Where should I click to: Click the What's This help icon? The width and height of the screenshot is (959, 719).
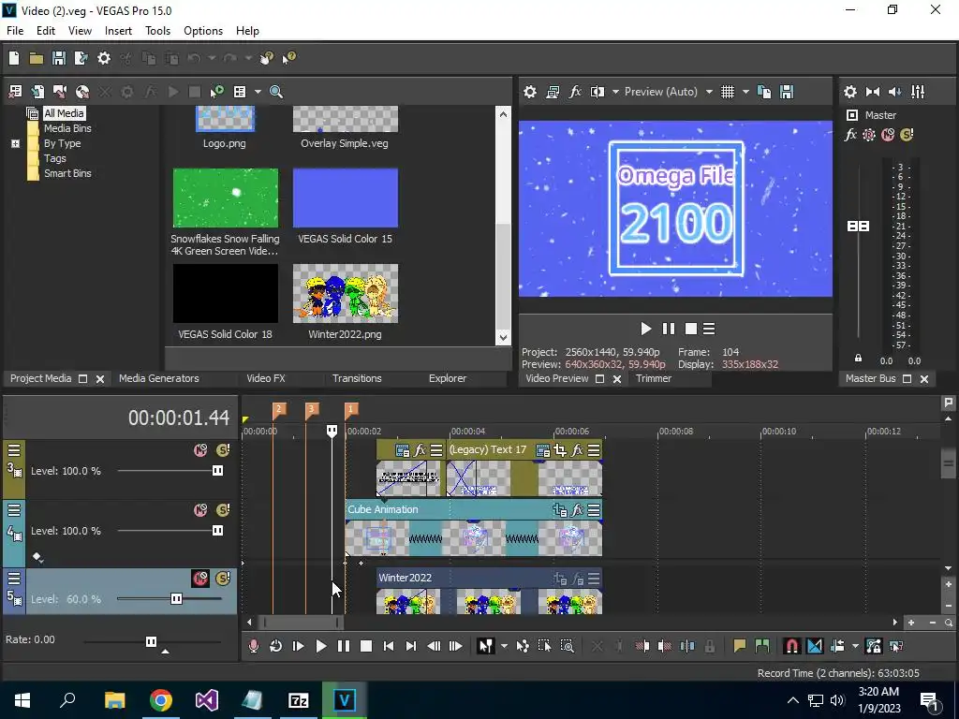click(x=288, y=58)
